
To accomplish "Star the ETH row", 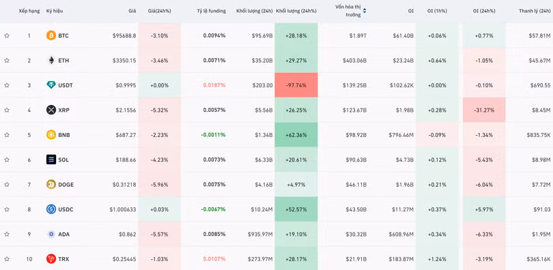I will point(7,61).
